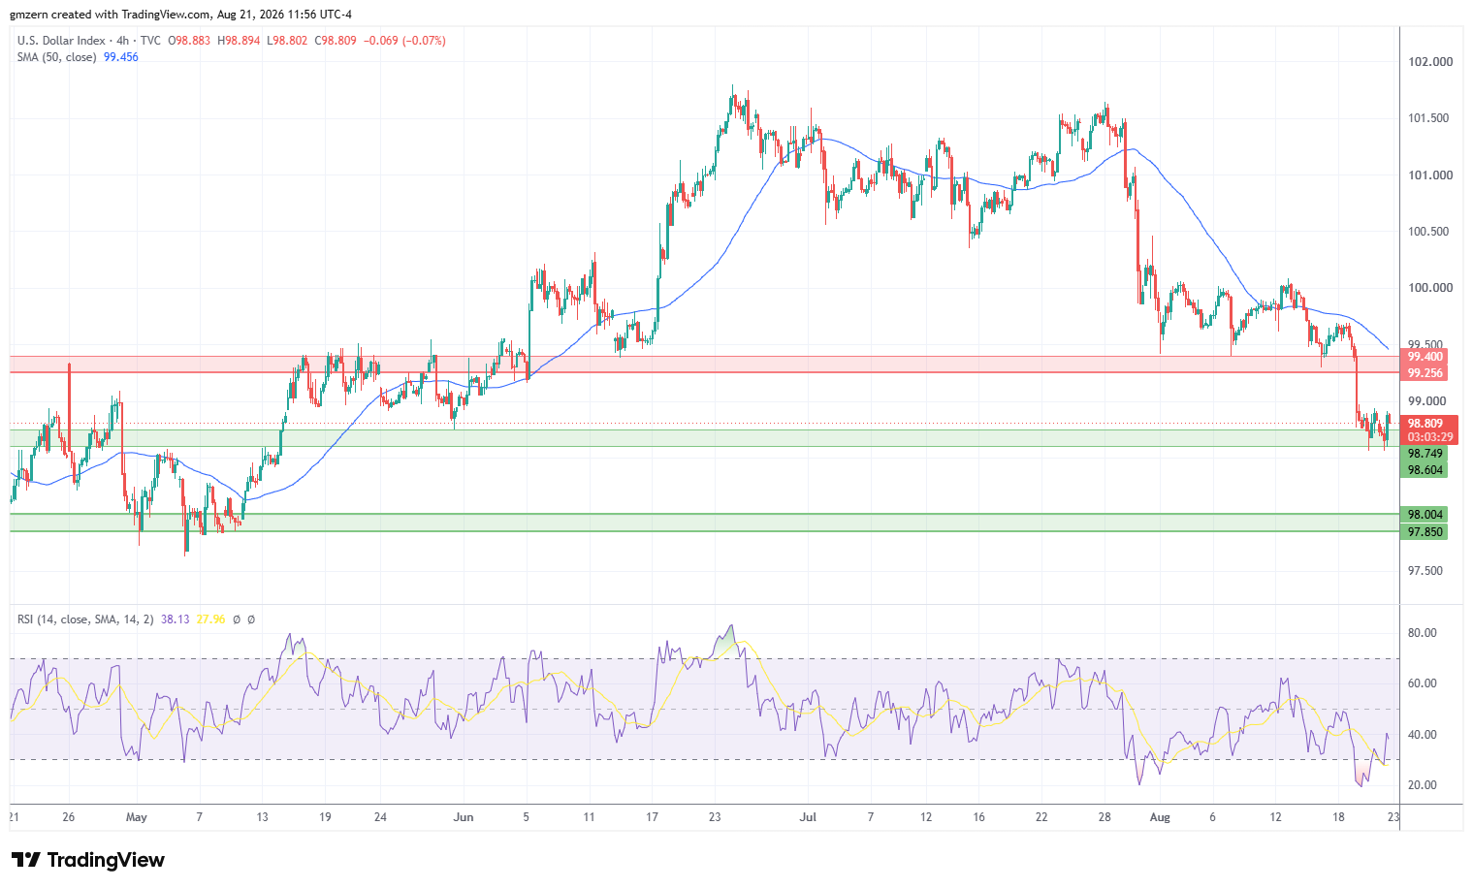Click the green 98.749 support price label

[x=1425, y=454]
